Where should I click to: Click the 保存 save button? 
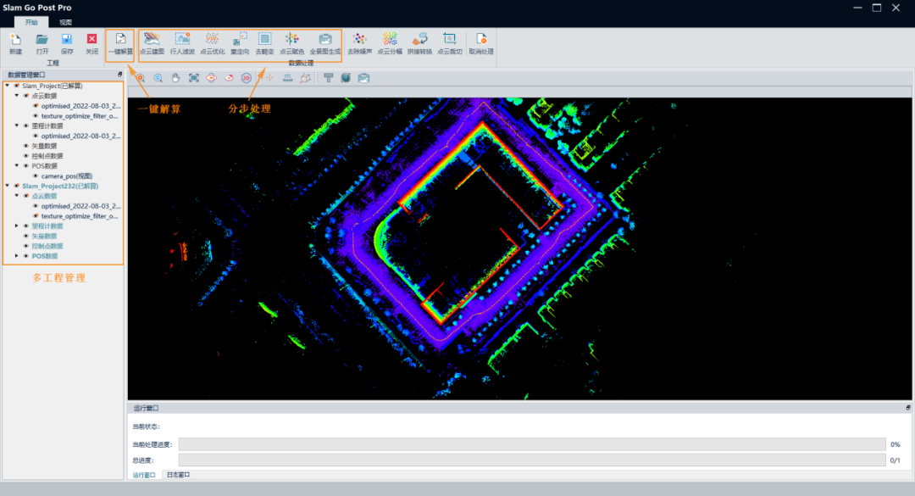pos(67,43)
